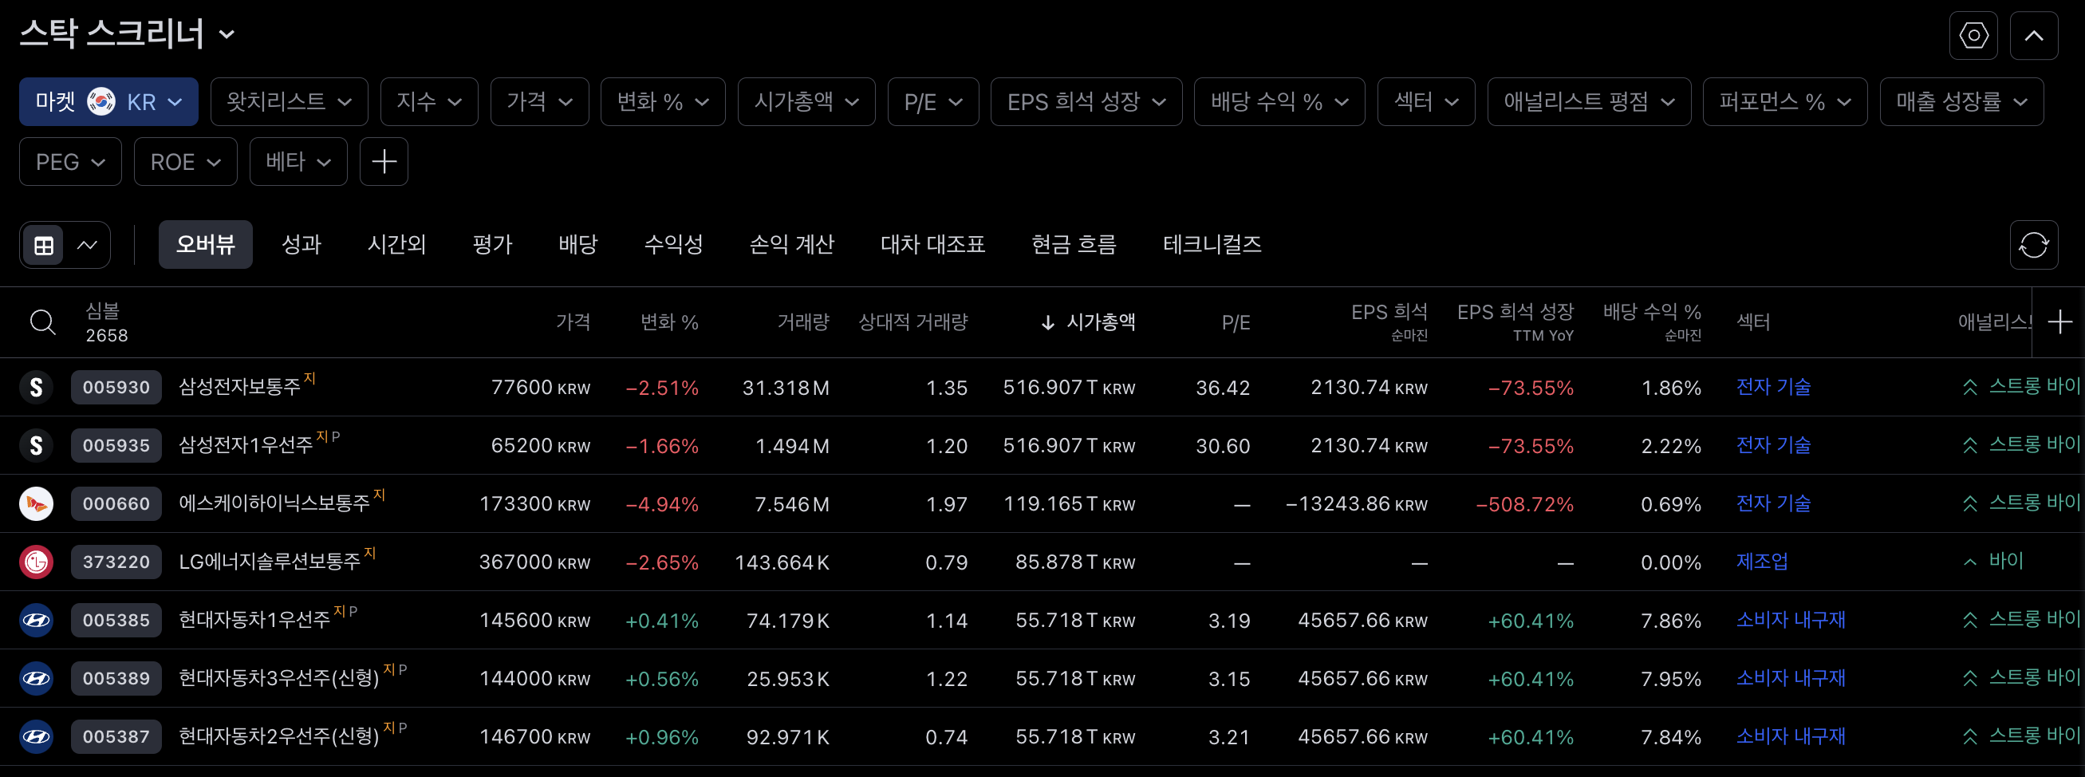This screenshot has height=777, width=2085.
Task: Sort by the 거래량 column header
Action: (802, 322)
